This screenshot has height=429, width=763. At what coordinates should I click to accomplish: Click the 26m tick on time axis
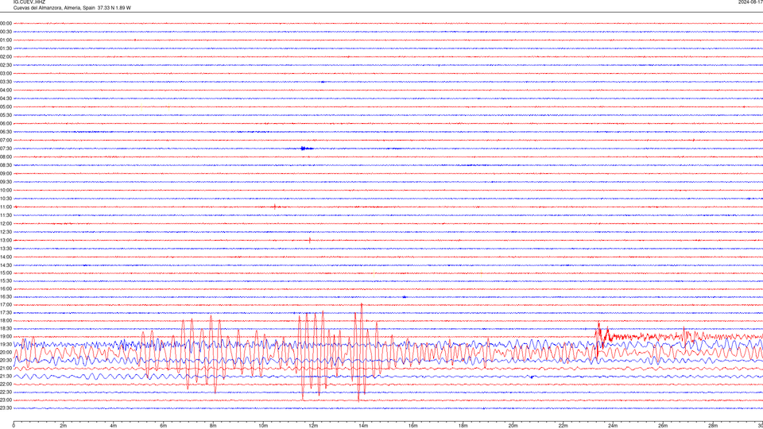[663, 426]
